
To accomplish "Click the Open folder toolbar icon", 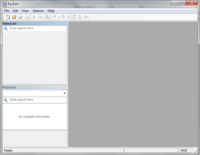I will pyautogui.click(x=14, y=17).
